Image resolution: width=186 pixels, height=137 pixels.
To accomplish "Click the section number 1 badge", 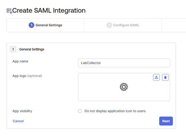I will pos(13,49).
